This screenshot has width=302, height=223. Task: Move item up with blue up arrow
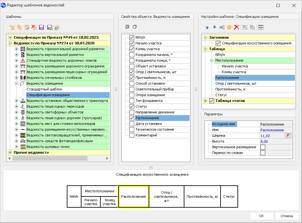point(207,27)
